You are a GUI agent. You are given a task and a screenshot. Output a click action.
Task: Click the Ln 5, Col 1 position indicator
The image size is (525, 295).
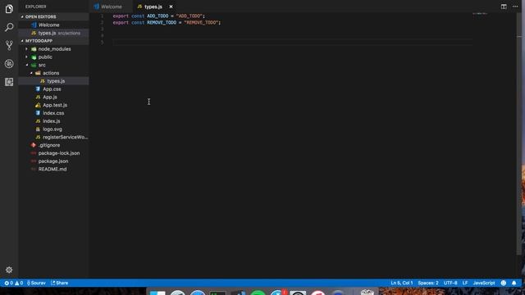click(401, 283)
